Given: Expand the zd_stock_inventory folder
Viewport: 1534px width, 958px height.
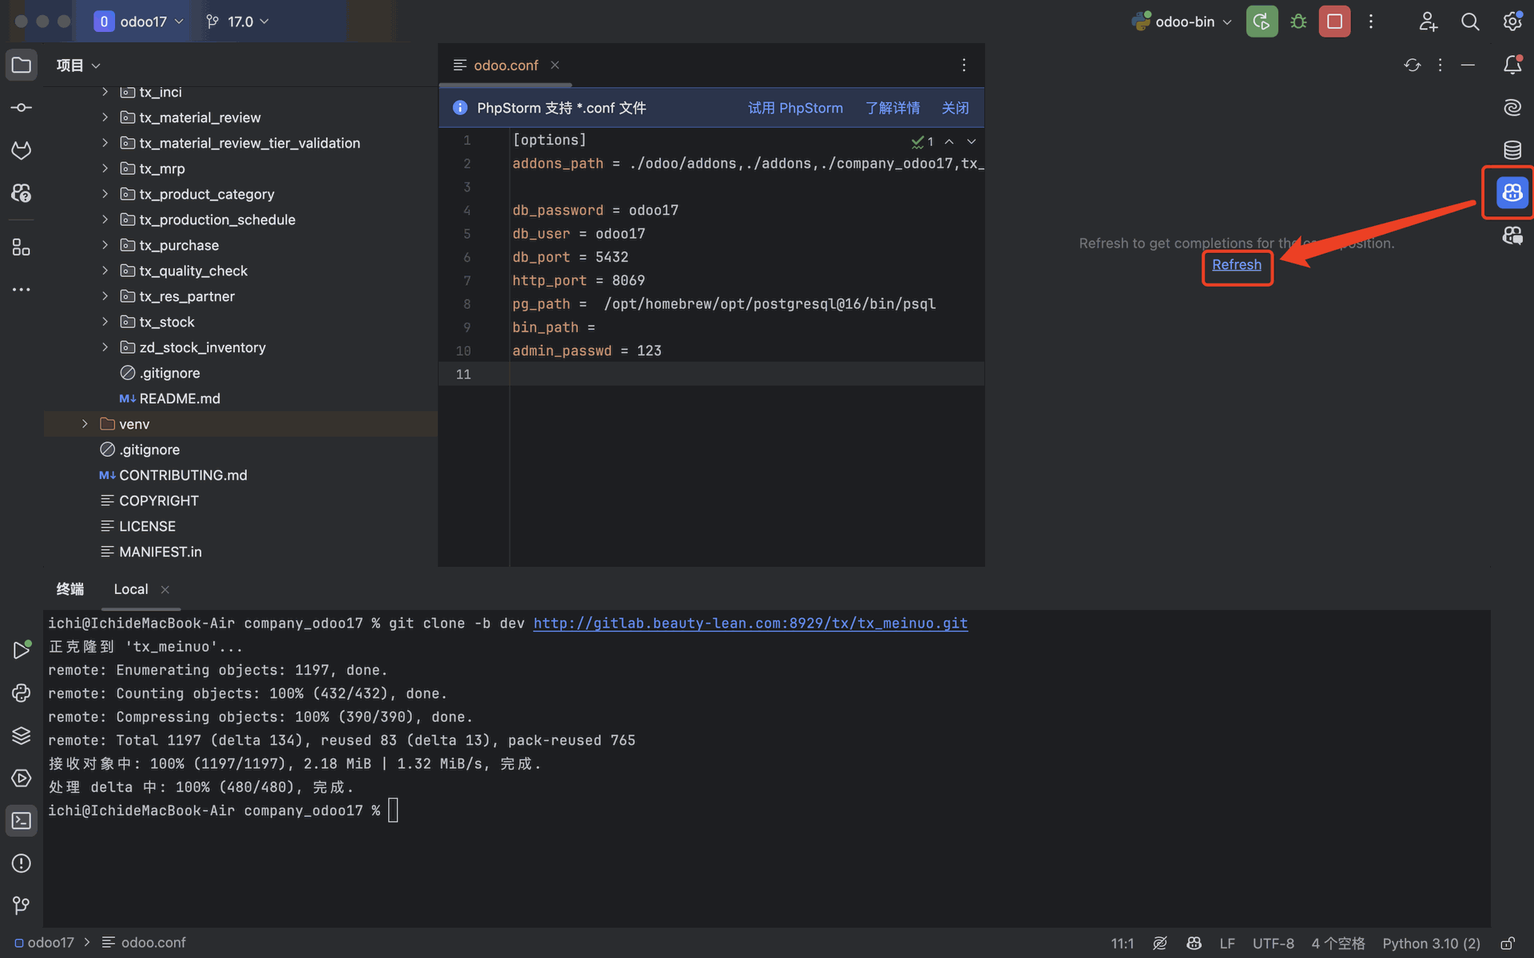Looking at the screenshot, I should (105, 347).
